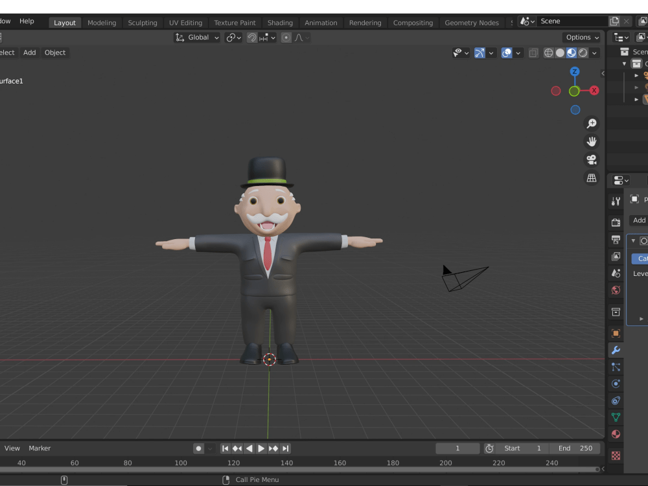Open the Render properties tab
This screenshot has height=486, width=648.
616,223
